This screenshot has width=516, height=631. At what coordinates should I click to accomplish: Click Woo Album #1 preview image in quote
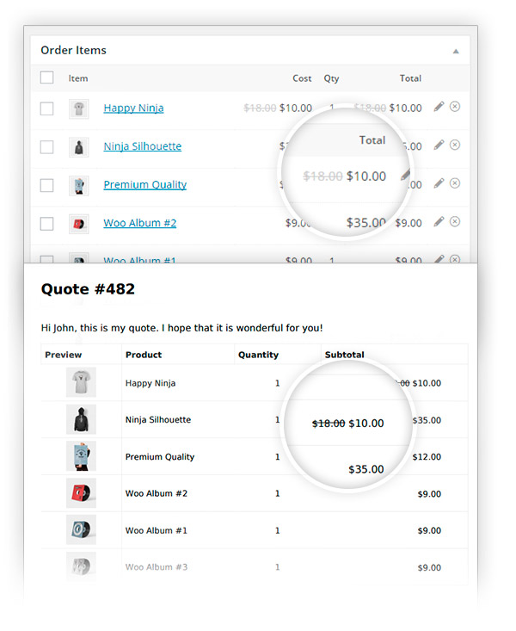(x=81, y=529)
